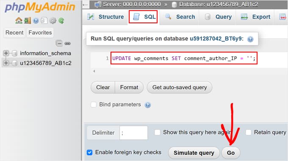This screenshot has width=288, height=161.
Task: Toggle link with main panel icon
Action: click(67, 44)
